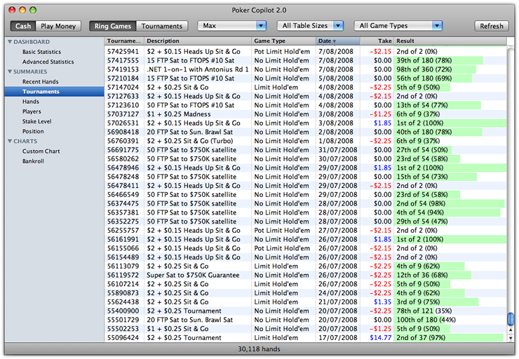This screenshot has width=519, height=359.
Task: Select tournament 56161991 row
Action: pyautogui.click(x=305, y=239)
